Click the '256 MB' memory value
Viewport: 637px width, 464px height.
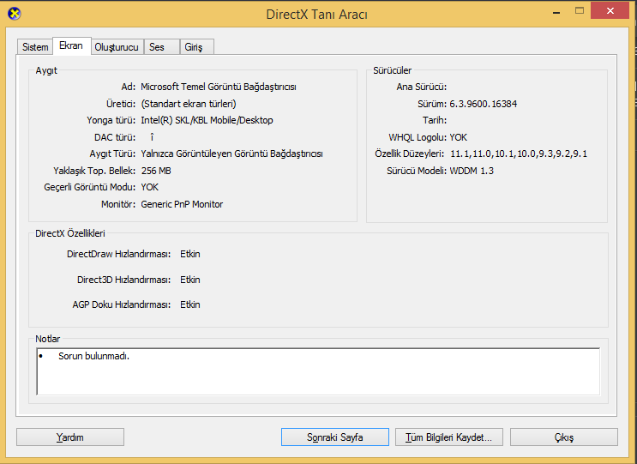pyautogui.click(x=156, y=171)
